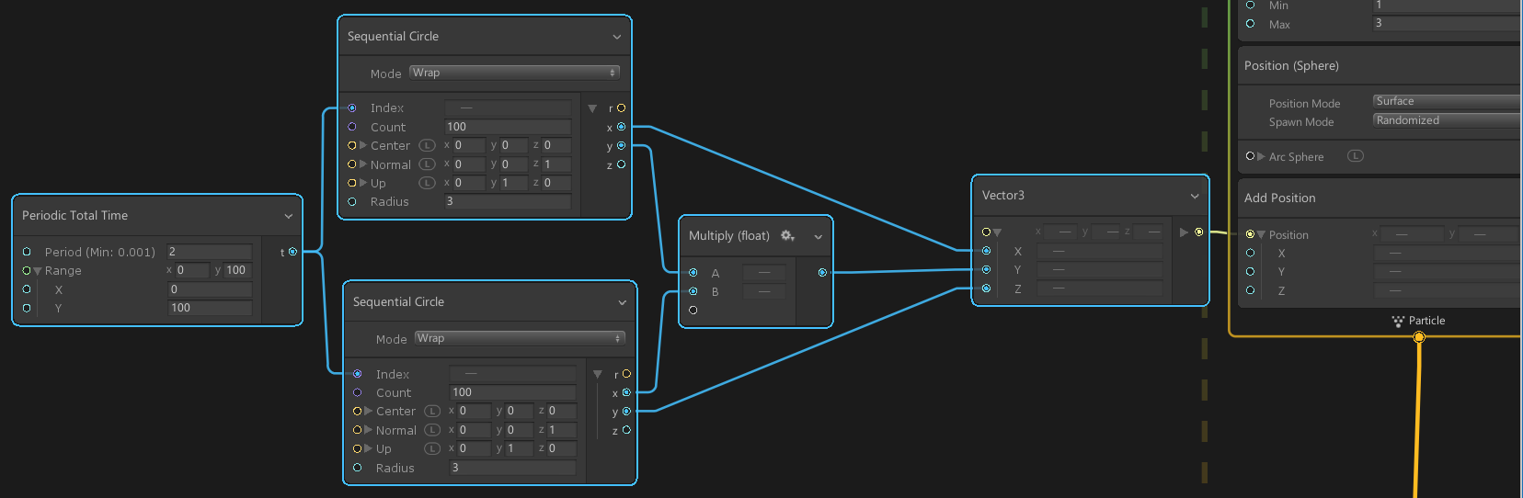Toggle space L on bottom Sequential Circle Center
This screenshot has width=1523, height=498.
click(432, 412)
